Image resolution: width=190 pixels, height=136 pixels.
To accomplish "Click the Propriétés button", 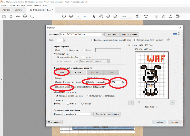I will pyautogui.click(x=112, y=35).
